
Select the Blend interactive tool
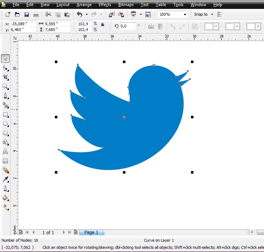(6, 170)
